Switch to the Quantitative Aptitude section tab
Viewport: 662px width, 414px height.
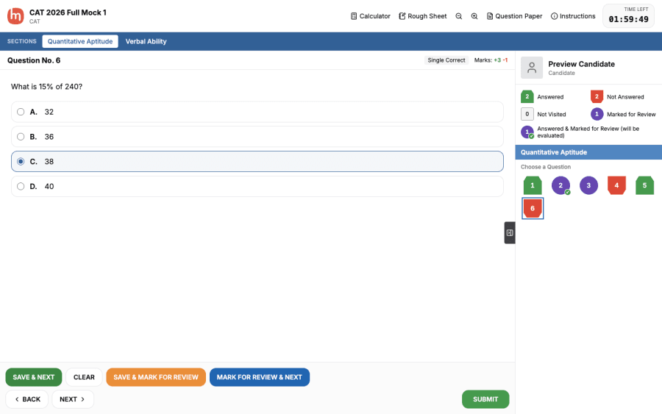(80, 41)
